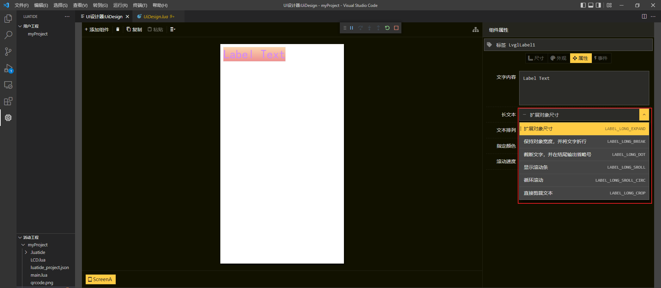This screenshot has height=288, width=661.
Task: Grab the debug toolbar drag handle
Action: 345,28
